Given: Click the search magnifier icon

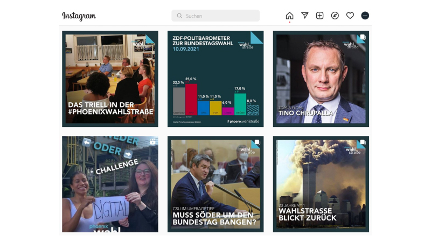Looking at the screenshot, I should pos(179,16).
